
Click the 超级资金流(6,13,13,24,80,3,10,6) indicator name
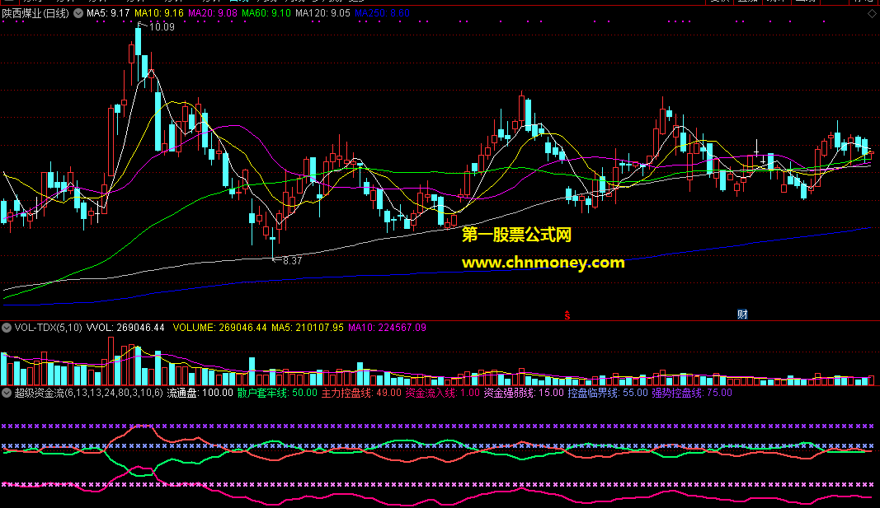pyautogui.click(x=89, y=394)
